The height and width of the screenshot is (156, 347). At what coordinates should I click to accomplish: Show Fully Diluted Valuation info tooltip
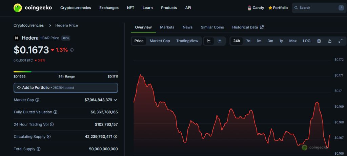coord(55,112)
